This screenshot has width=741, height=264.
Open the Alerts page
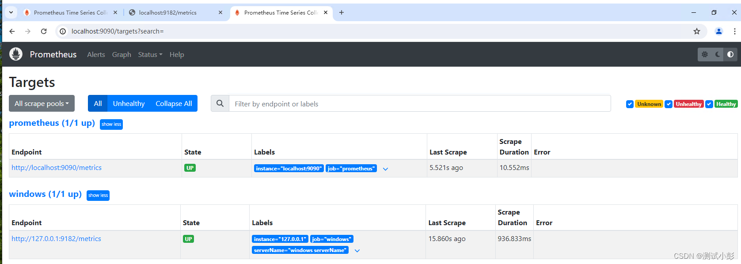[96, 54]
